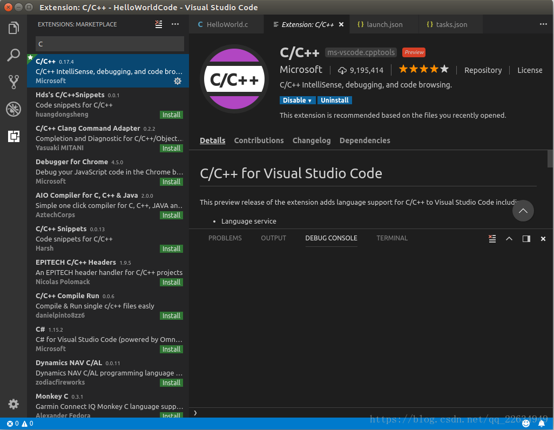Close the Extension: C/C++ tab
Image resolution: width=554 pixels, height=430 pixels.
341,24
